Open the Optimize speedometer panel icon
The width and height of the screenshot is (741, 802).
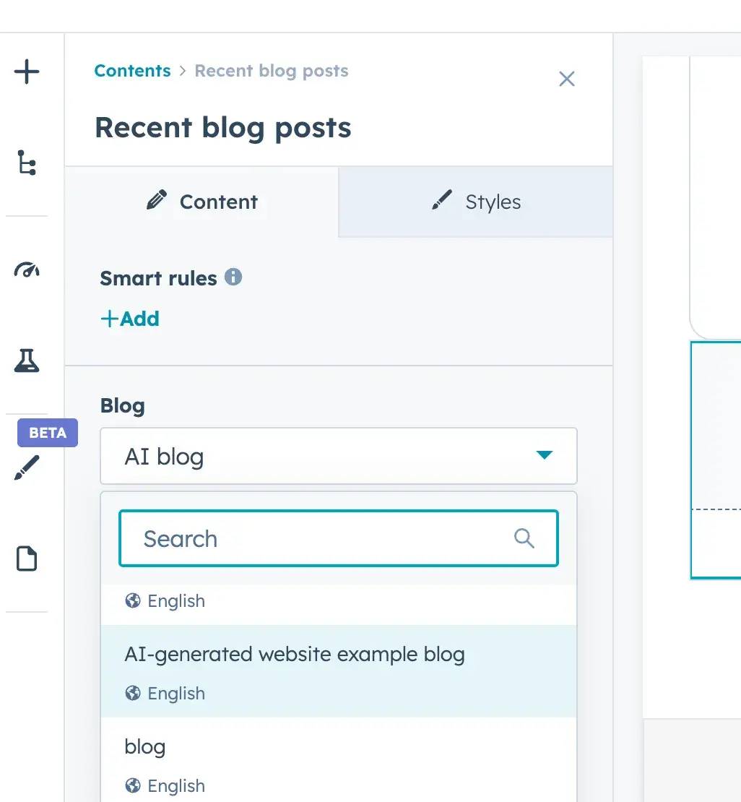(27, 270)
